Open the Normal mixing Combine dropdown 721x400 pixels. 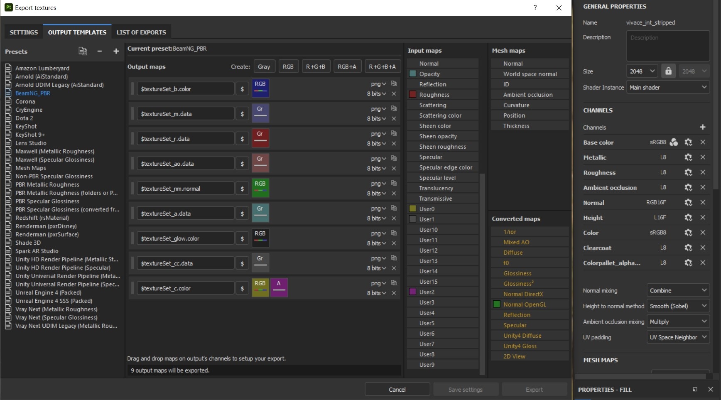pyautogui.click(x=678, y=290)
